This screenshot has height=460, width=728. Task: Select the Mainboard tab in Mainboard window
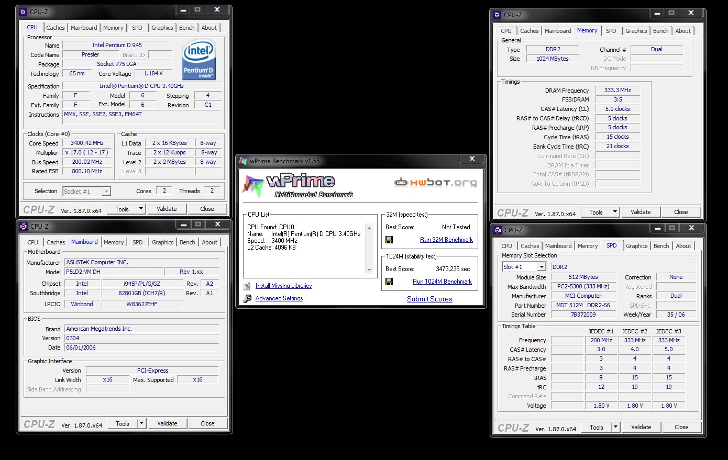(x=84, y=242)
